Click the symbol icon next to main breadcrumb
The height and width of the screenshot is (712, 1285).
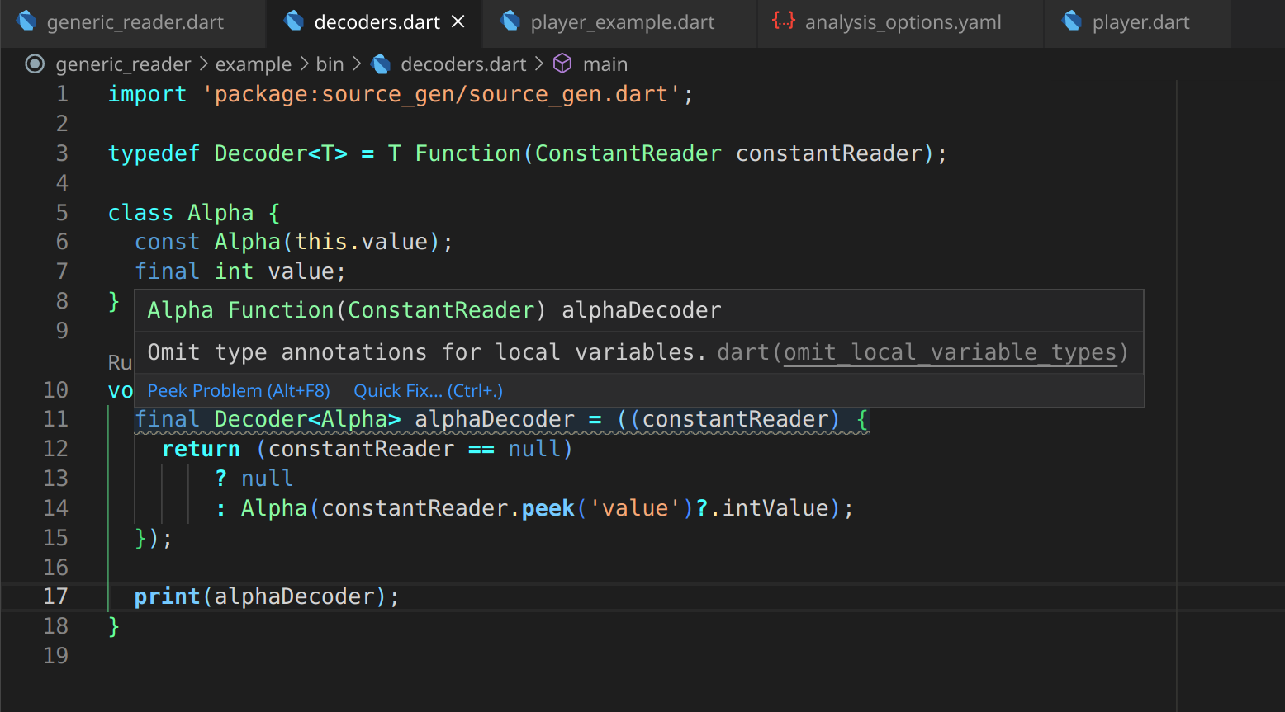pos(562,64)
